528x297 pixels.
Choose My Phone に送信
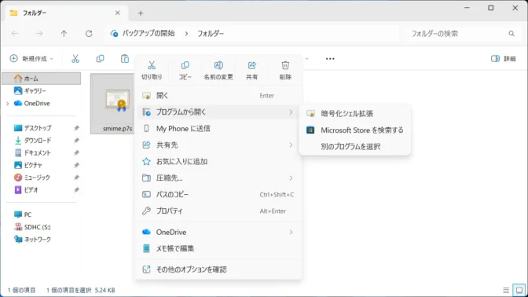tap(218, 129)
